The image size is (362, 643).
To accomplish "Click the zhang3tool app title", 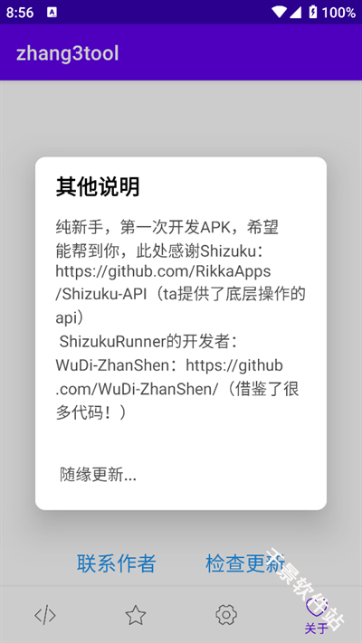I will pos(68,53).
